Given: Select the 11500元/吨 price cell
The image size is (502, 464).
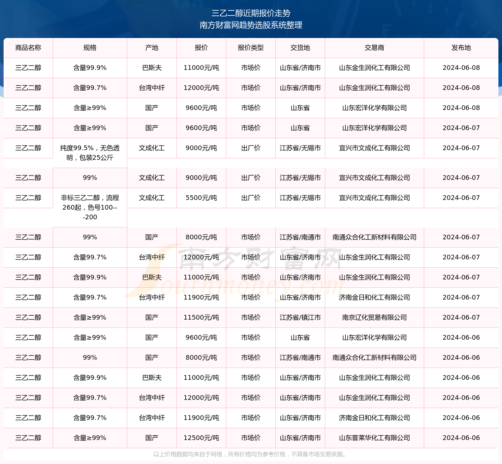Looking at the screenshot, I should coord(202,317).
